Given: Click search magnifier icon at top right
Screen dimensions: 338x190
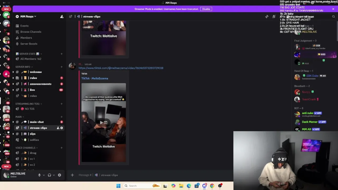Looking at the screenshot, I should tap(333, 16).
